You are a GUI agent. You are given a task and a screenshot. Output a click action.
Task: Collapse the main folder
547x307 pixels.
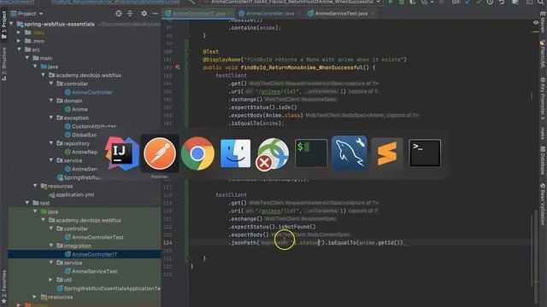pyautogui.click(x=27, y=58)
